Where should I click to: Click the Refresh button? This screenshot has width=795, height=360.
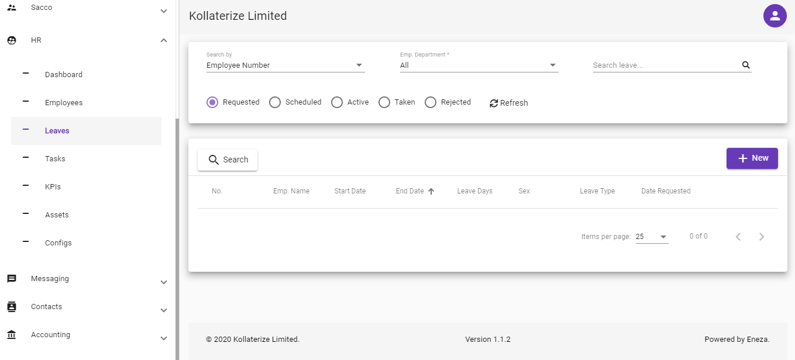click(x=509, y=103)
